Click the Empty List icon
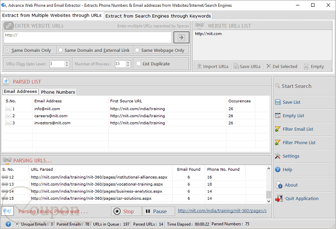The width and height of the screenshot is (336, 229). [278, 115]
